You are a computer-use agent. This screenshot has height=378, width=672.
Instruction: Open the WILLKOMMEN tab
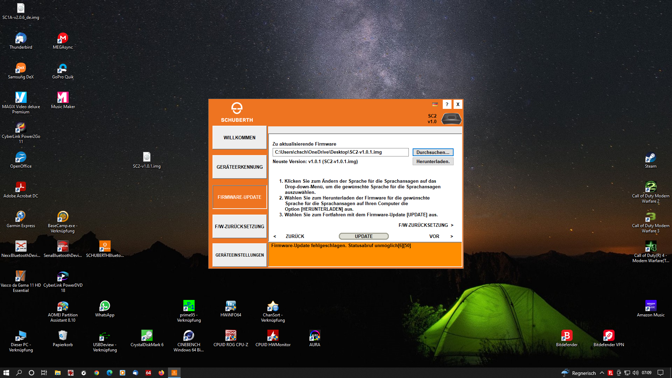click(239, 138)
